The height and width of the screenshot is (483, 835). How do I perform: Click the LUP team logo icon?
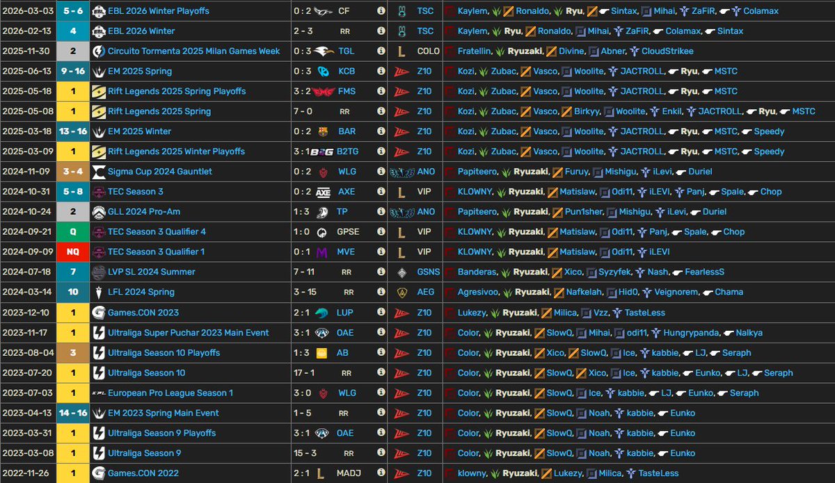click(323, 313)
